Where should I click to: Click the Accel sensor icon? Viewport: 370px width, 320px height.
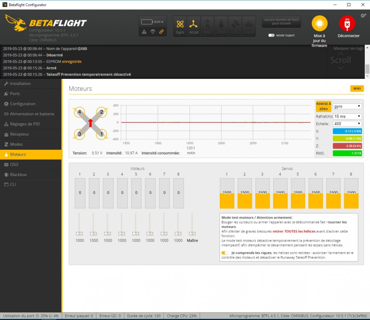[194, 27]
